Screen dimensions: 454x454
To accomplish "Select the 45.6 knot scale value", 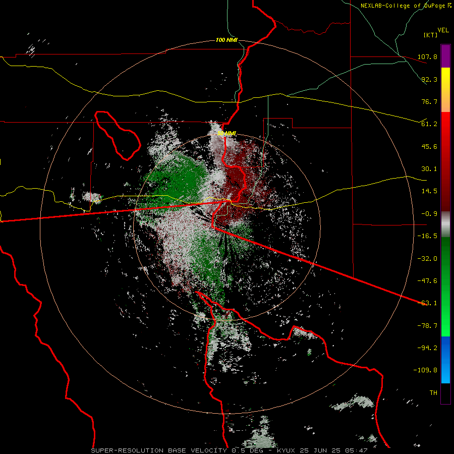I will pyautogui.click(x=429, y=146).
